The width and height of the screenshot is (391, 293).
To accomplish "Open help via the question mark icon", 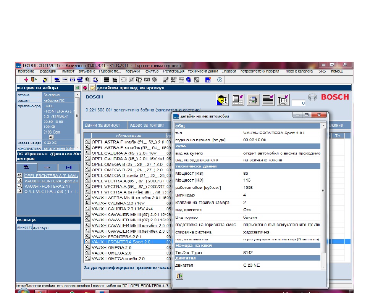I will tap(220, 80).
